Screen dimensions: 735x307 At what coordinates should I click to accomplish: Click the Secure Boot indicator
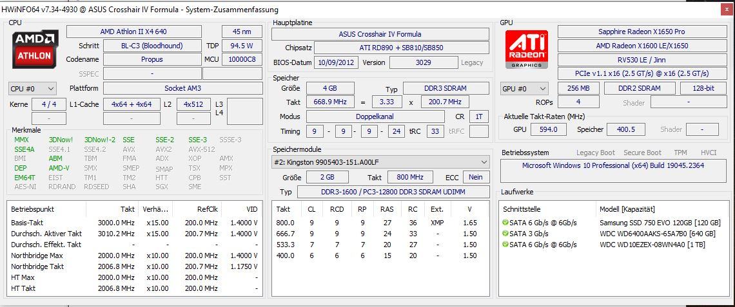tap(642, 153)
